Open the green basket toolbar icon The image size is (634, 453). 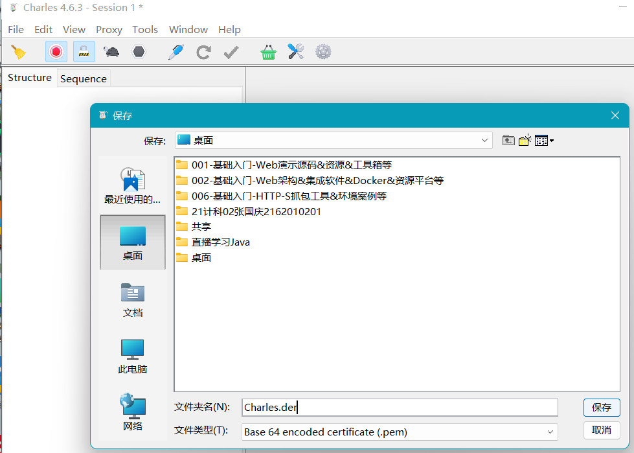269,52
